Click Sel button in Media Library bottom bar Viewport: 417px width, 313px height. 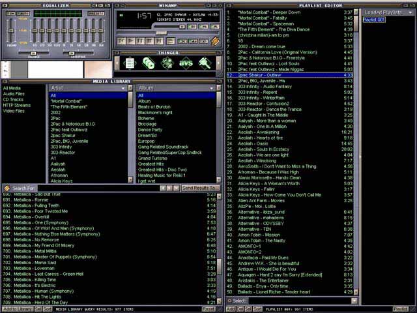[x=38, y=309]
